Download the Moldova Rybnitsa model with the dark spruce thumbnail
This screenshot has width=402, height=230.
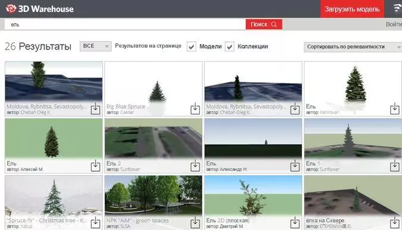pyautogui.click(x=295, y=108)
